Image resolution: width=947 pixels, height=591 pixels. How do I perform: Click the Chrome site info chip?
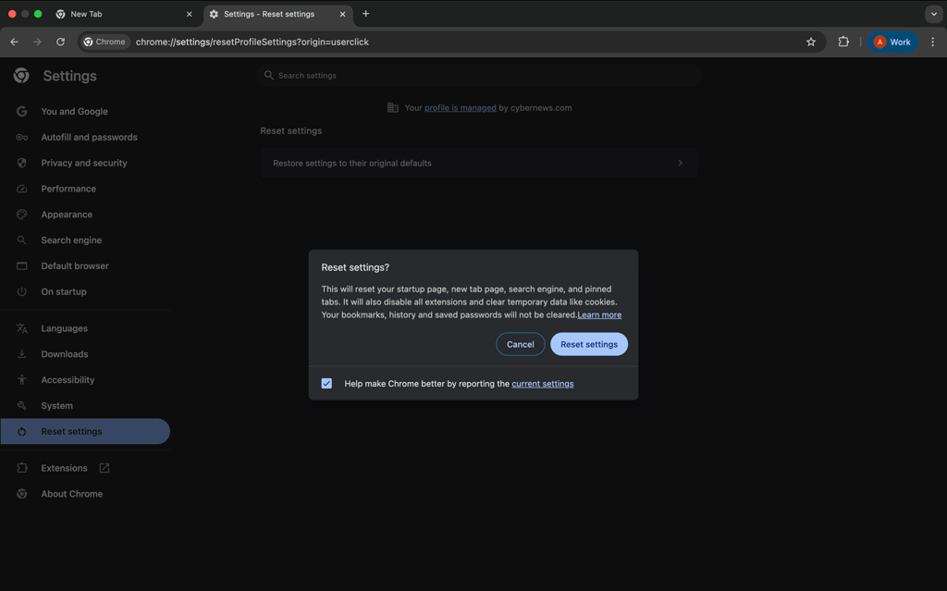(x=105, y=42)
